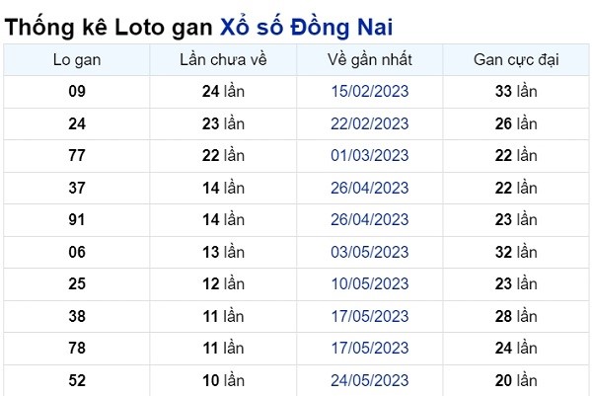Image resolution: width=592 pixels, height=396 pixels.
Task: Open the Xổ số Đồng Nai title link
Action: point(306,28)
